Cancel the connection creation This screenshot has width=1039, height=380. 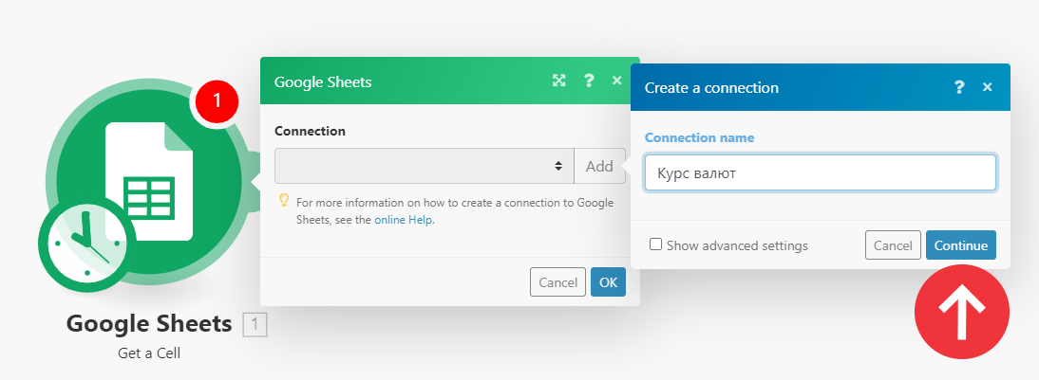click(x=893, y=245)
